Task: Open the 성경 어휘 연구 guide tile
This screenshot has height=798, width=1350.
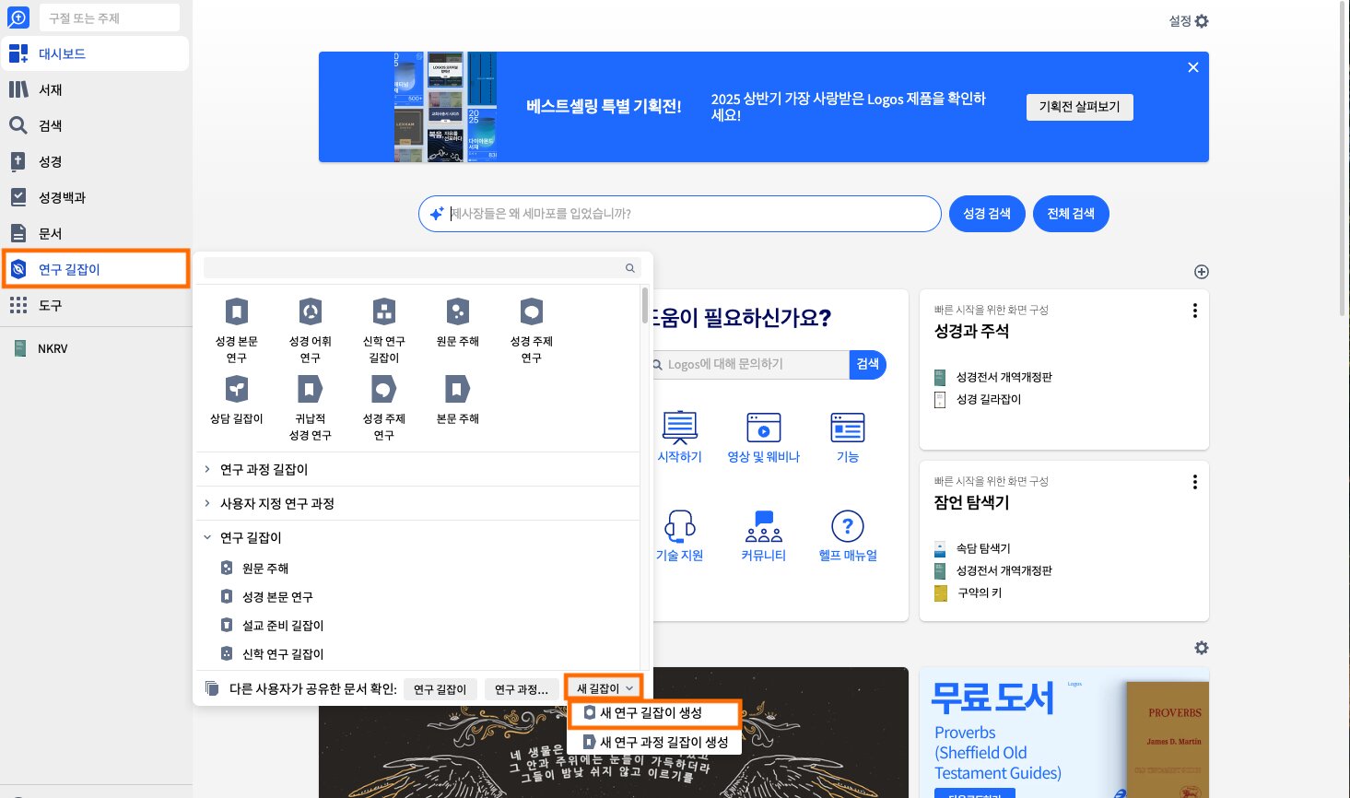Action: (311, 330)
